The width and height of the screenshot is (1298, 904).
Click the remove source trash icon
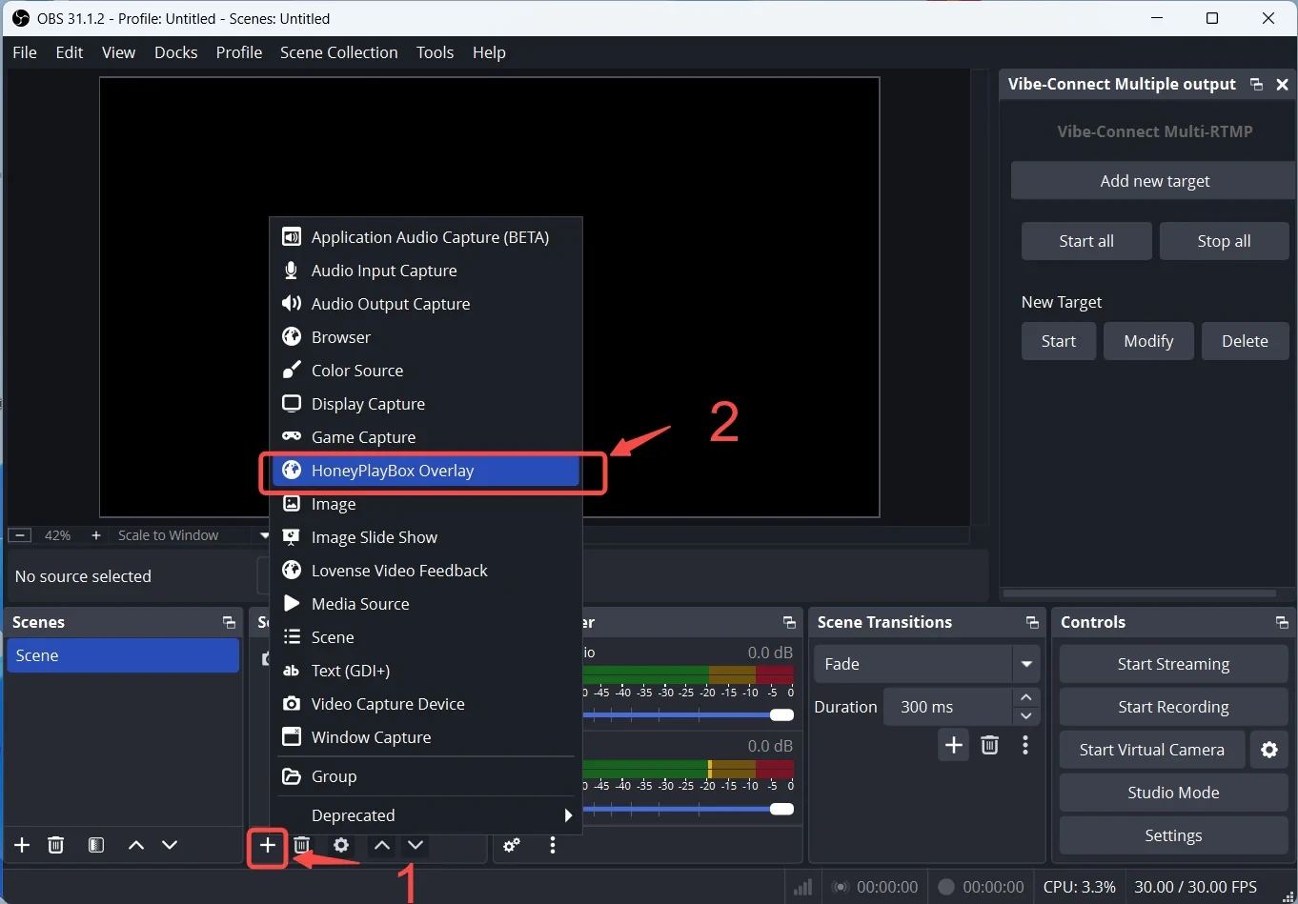(x=302, y=845)
